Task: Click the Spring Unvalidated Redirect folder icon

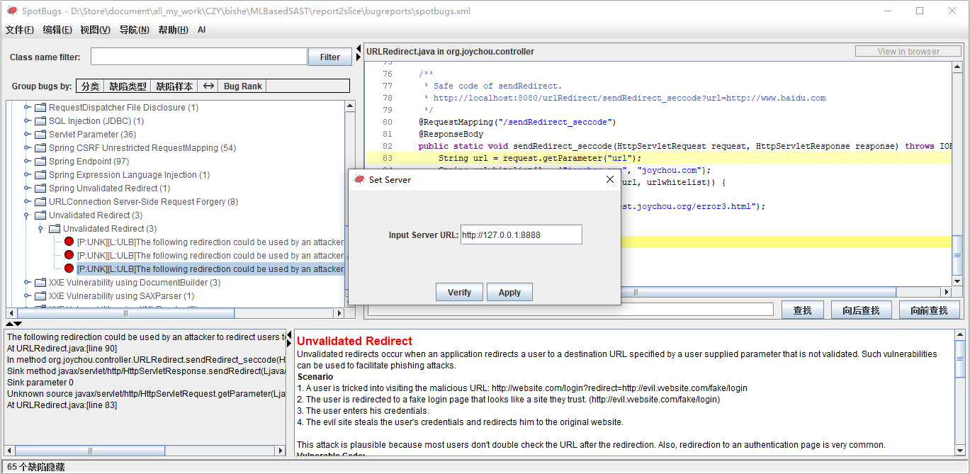Action: click(40, 188)
